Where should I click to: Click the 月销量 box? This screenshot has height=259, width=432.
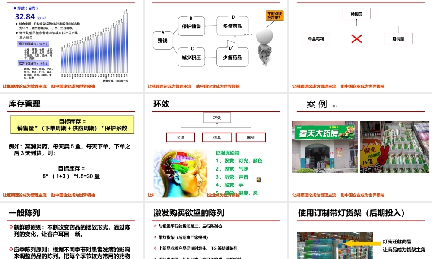pyautogui.click(x=398, y=39)
